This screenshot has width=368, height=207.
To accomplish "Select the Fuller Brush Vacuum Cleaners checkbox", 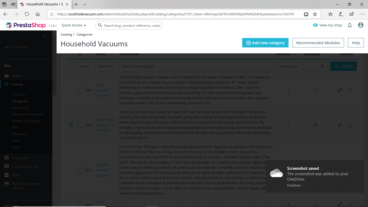I will (81, 125).
